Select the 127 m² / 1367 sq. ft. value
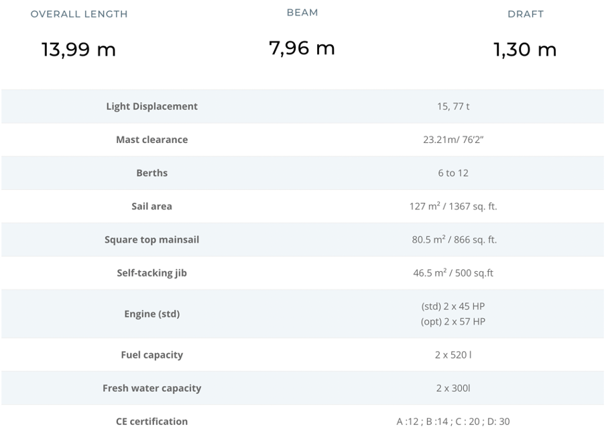 point(453,206)
